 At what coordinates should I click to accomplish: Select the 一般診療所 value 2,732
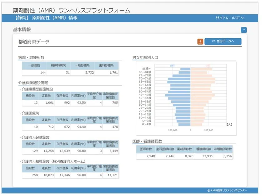(x=87, y=73)
